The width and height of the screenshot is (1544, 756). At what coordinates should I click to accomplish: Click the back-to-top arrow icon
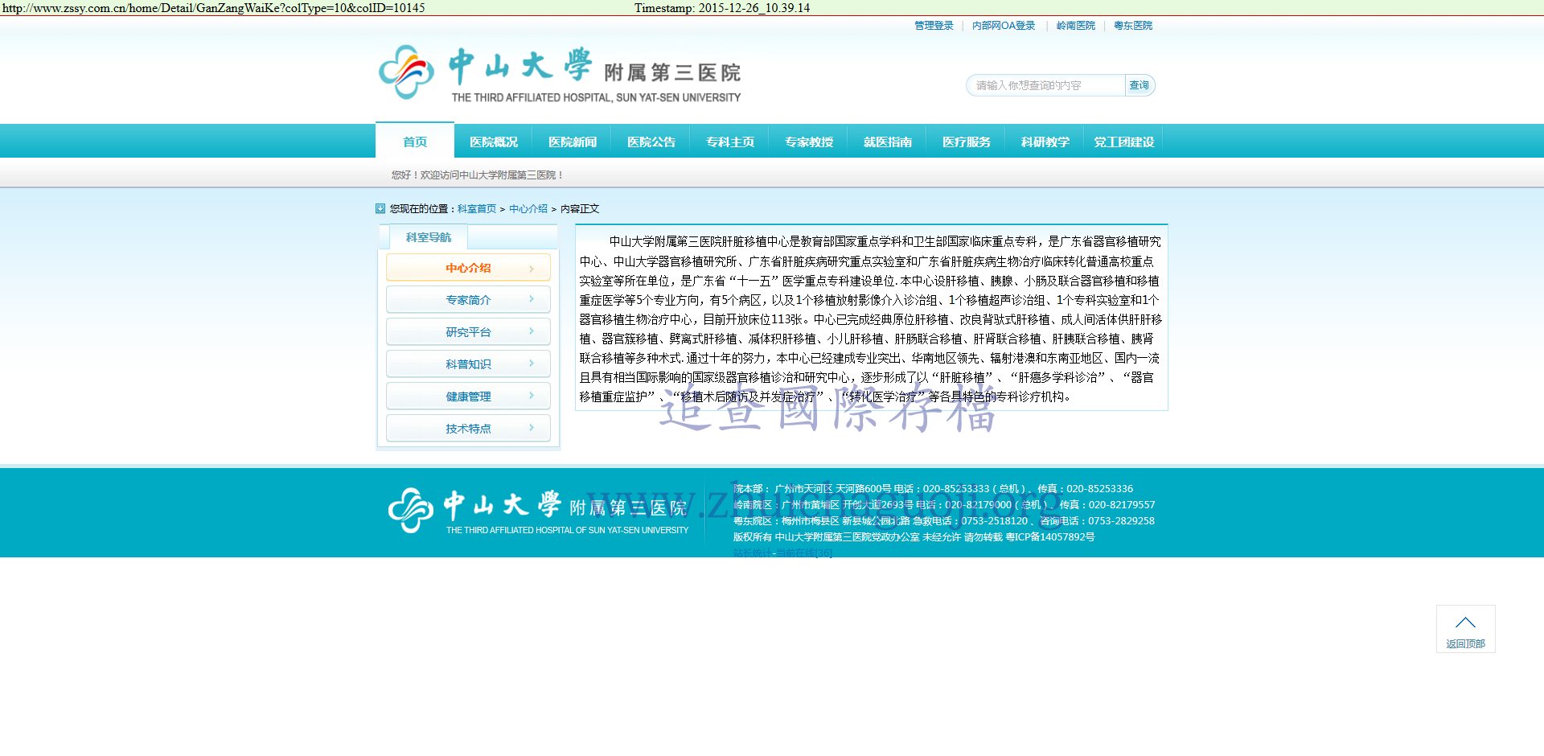1465,622
